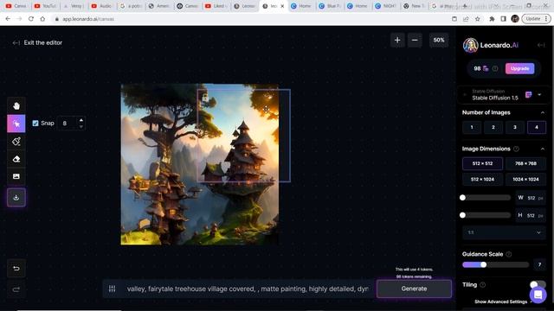Image resolution: width=554 pixels, height=311 pixels.
Task: Zoom in with the plus button
Action: (x=397, y=41)
